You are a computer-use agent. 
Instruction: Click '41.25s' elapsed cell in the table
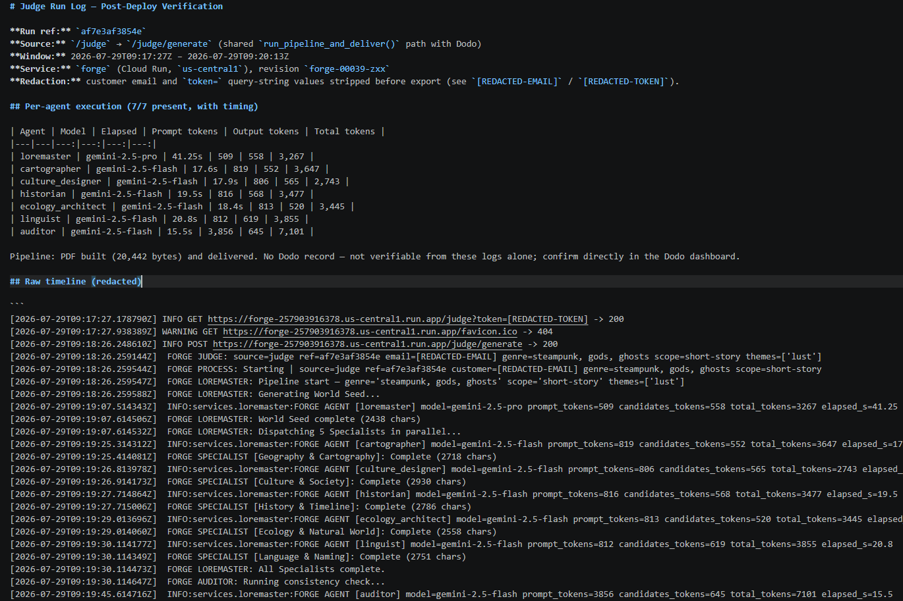187,157
